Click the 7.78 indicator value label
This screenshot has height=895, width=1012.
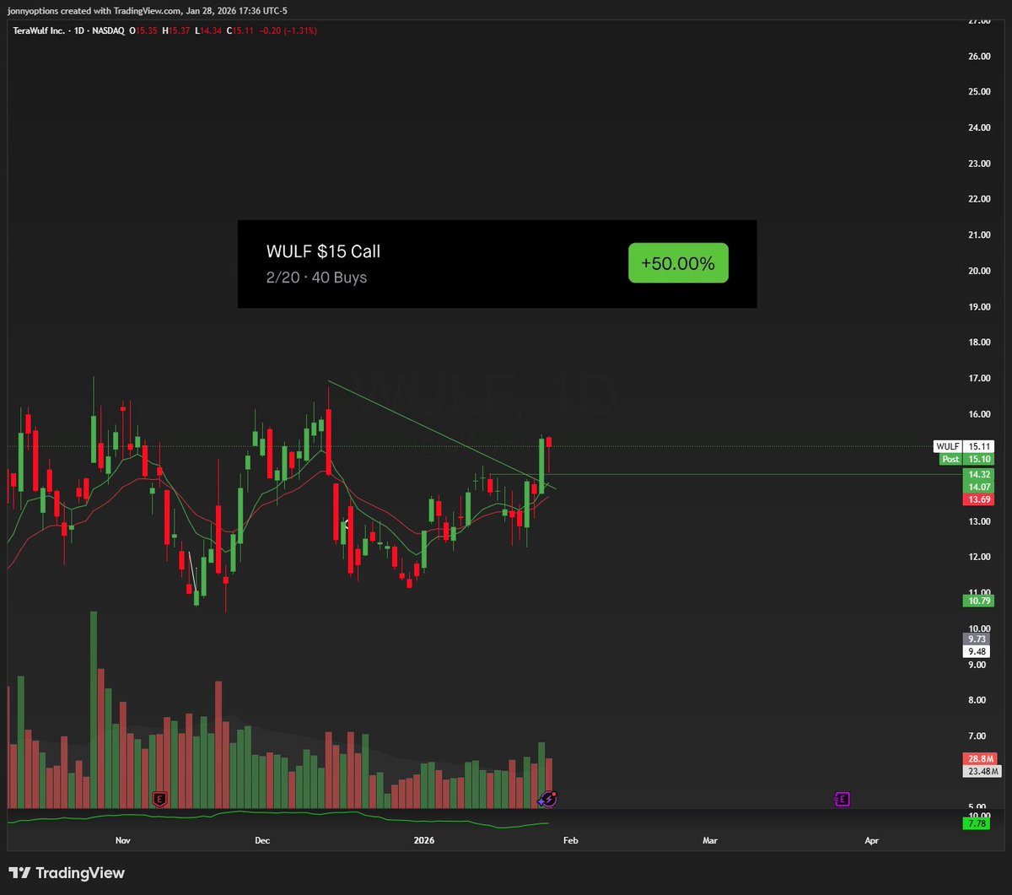point(978,823)
